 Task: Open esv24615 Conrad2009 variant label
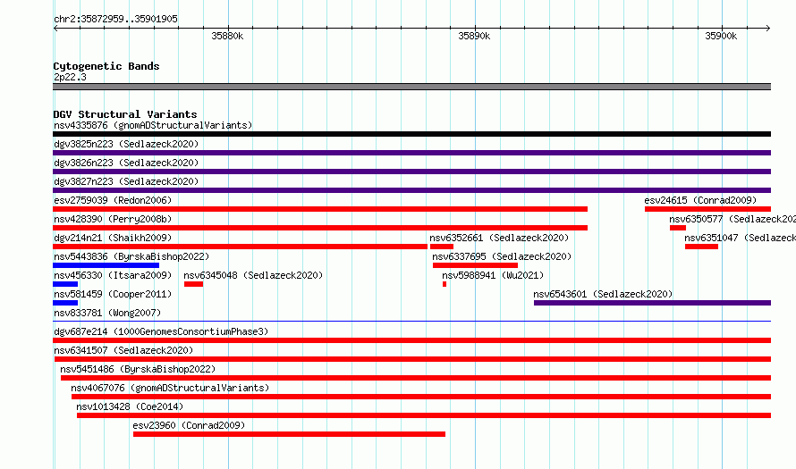[x=700, y=200]
